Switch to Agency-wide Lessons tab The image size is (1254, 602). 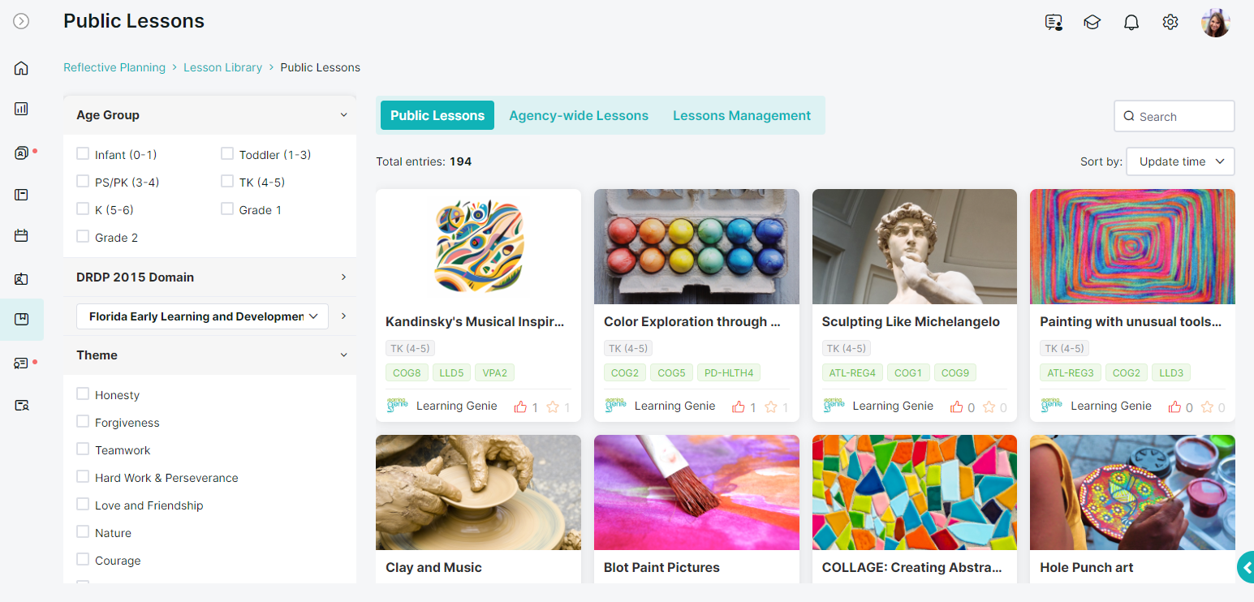tap(579, 115)
